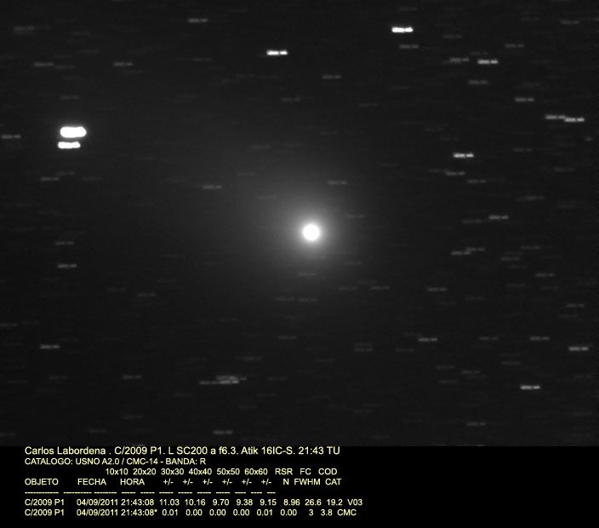Click the magnitude value '9.38'
The width and height of the screenshot is (599, 528).
click(244, 502)
